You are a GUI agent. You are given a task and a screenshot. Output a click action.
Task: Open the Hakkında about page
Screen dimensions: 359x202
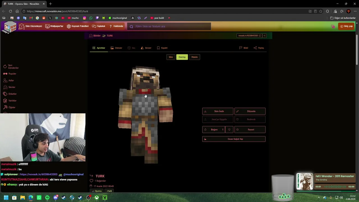pyautogui.click(x=116, y=26)
